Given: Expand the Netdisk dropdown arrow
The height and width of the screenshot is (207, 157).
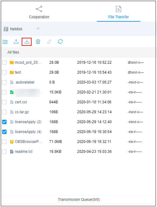Looking at the screenshot, I should tap(38, 29).
